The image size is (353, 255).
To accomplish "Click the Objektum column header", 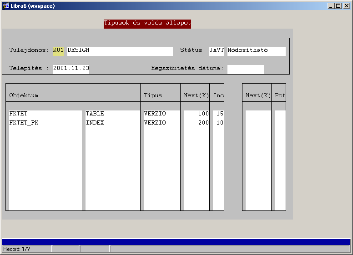I will (x=24, y=95).
